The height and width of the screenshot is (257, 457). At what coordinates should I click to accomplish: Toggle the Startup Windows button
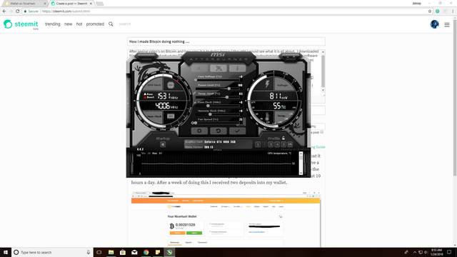[163, 144]
